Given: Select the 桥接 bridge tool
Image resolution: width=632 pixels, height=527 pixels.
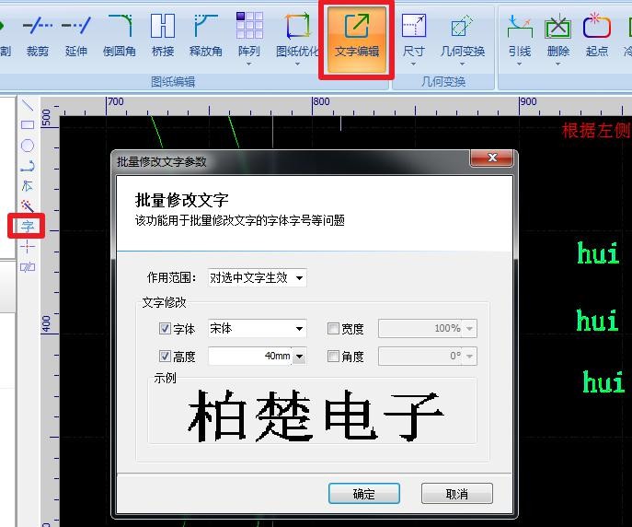Looking at the screenshot, I should [162, 35].
